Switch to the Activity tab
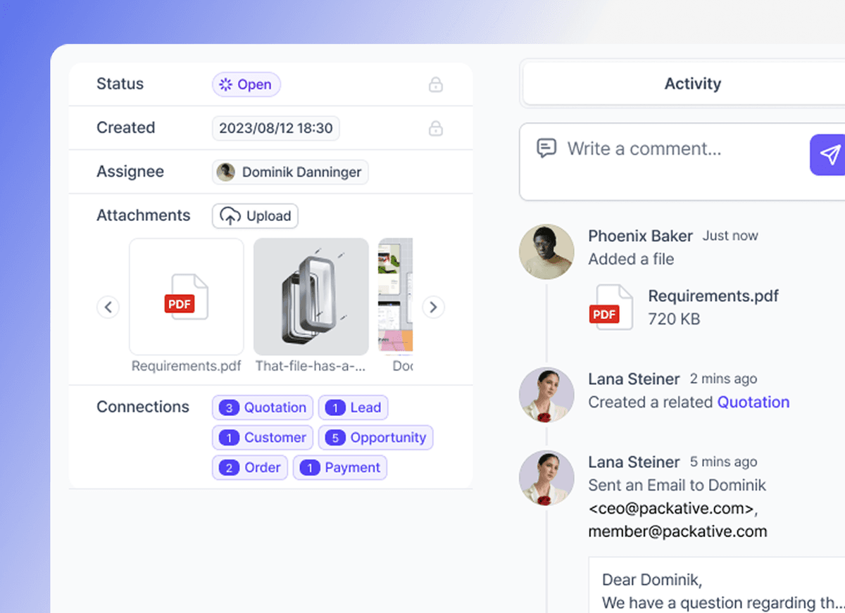Screen dimensions: 845x613 tap(692, 84)
